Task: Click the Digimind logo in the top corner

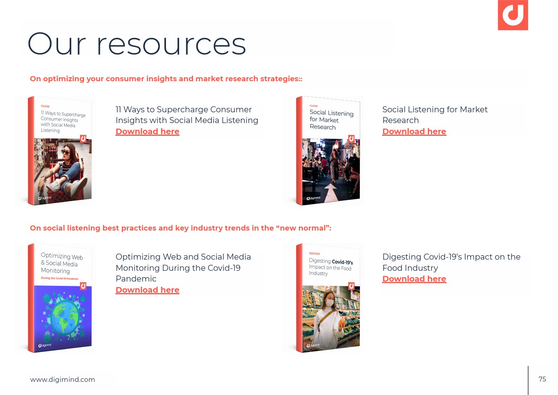Action: [x=513, y=15]
